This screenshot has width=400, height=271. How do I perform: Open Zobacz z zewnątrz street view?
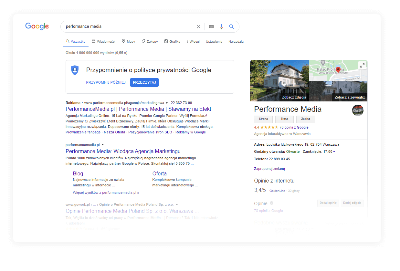click(338, 91)
